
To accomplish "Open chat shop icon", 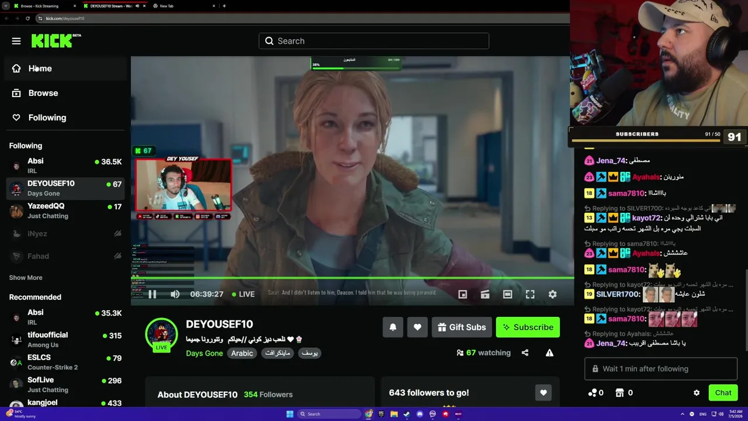I will pos(620,393).
